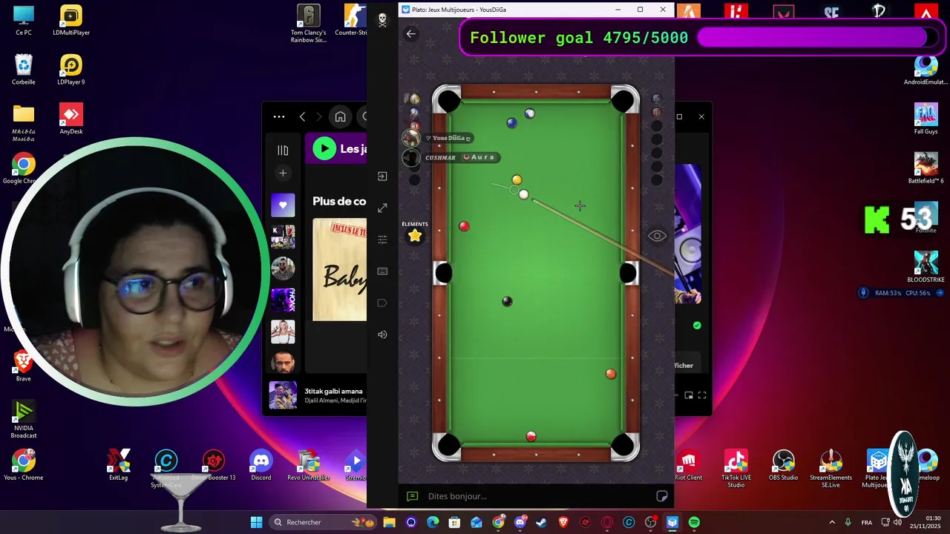This screenshot has width=950, height=534.
Task: Open the 'Baby' album cover in Spotify
Action: pyautogui.click(x=340, y=270)
